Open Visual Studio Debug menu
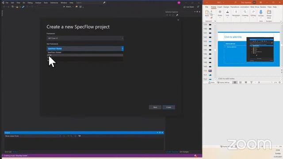 tap(30, 3)
